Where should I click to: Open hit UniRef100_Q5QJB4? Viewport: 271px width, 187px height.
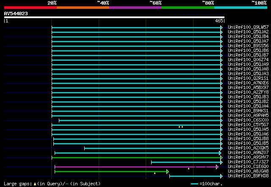(248, 36)
